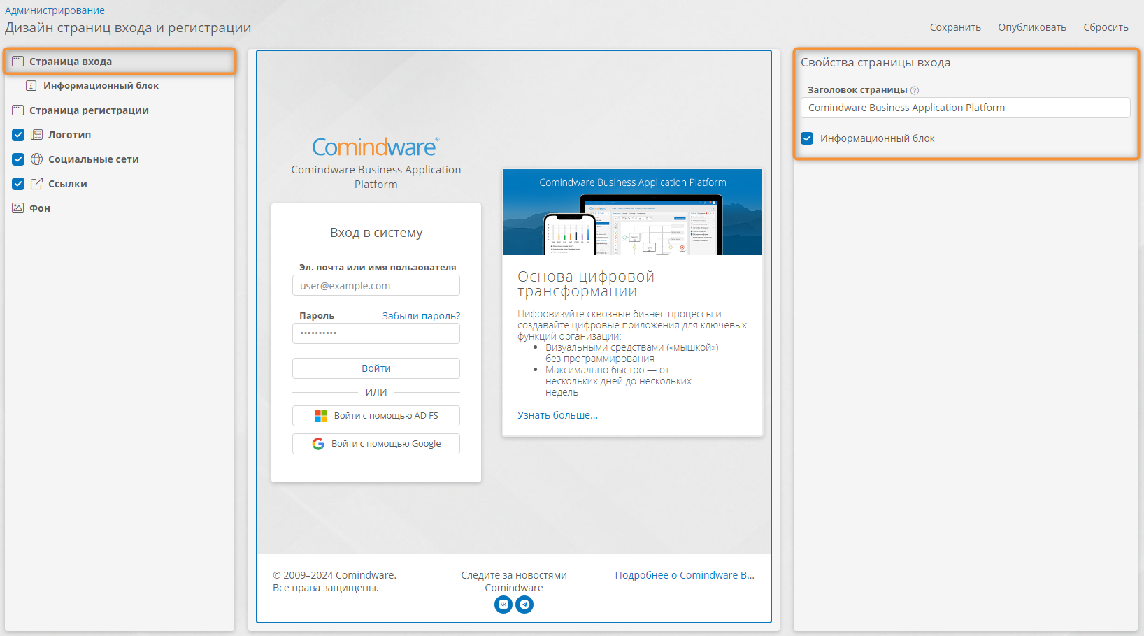Click the help icon near Заголовок страницы
This screenshot has width=1144, height=636.
click(915, 90)
